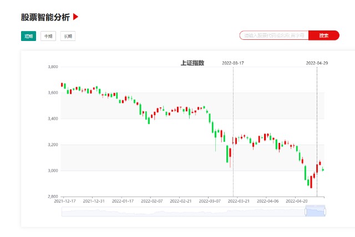
Task: Click the highlighted range in the zoom slider
Action: point(316,211)
